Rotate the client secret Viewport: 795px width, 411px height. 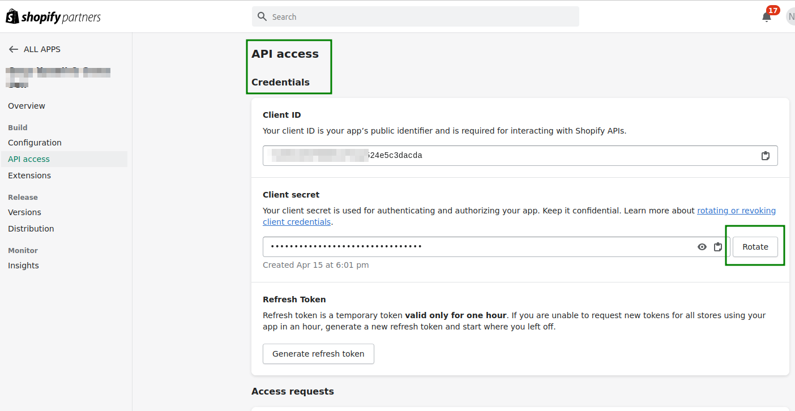[755, 247]
